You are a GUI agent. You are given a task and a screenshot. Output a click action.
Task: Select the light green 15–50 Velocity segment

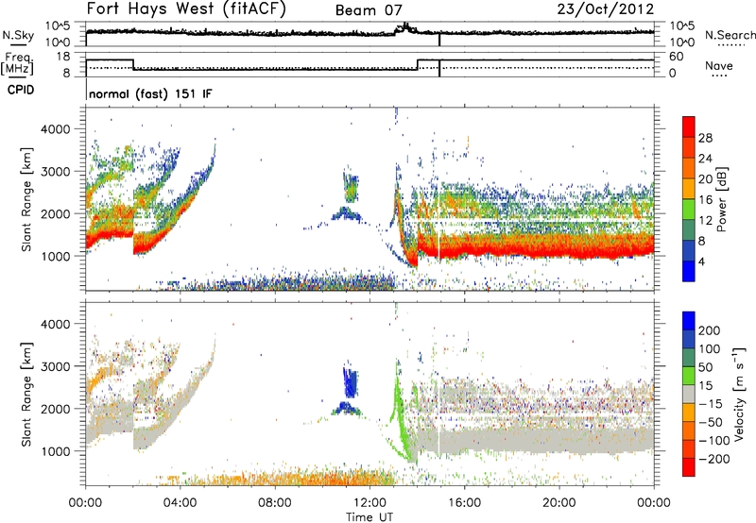coord(689,376)
